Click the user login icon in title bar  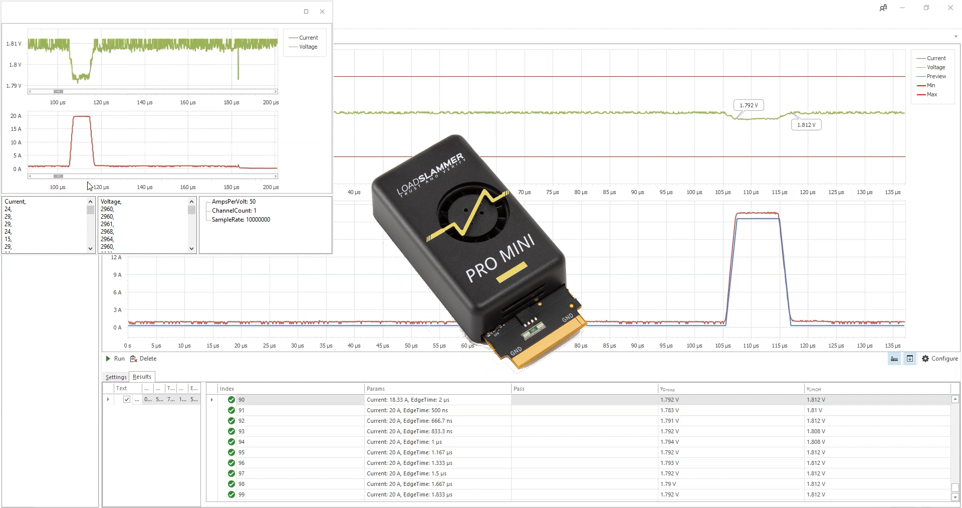[883, 8]
